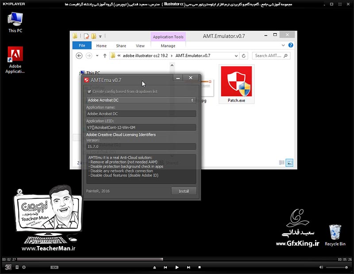The width and height of the screenshot is (354, 274).
Task: Skip to previous track in KMPlayer
Action: (x=165, y=267)
